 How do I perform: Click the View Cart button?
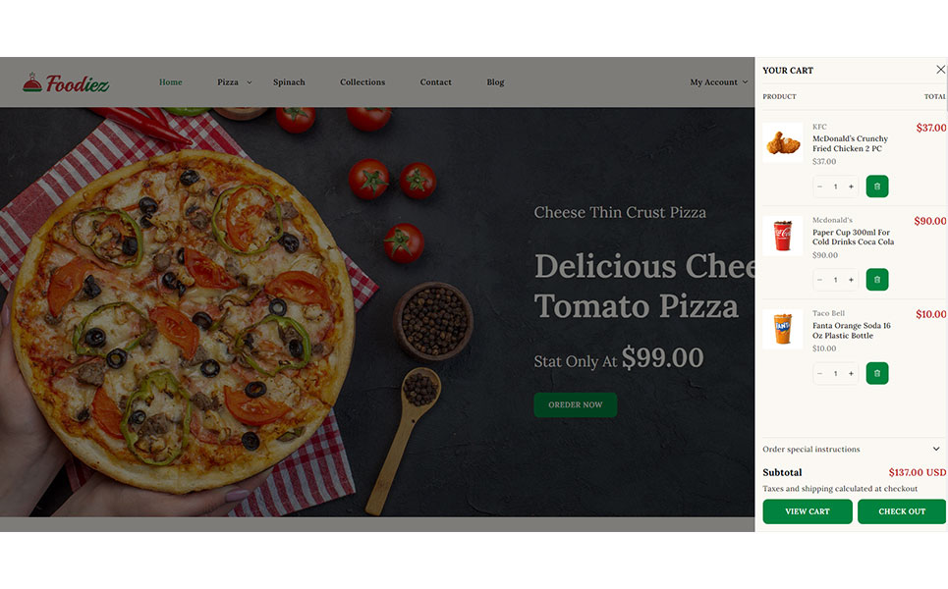[x=808, y=511]
